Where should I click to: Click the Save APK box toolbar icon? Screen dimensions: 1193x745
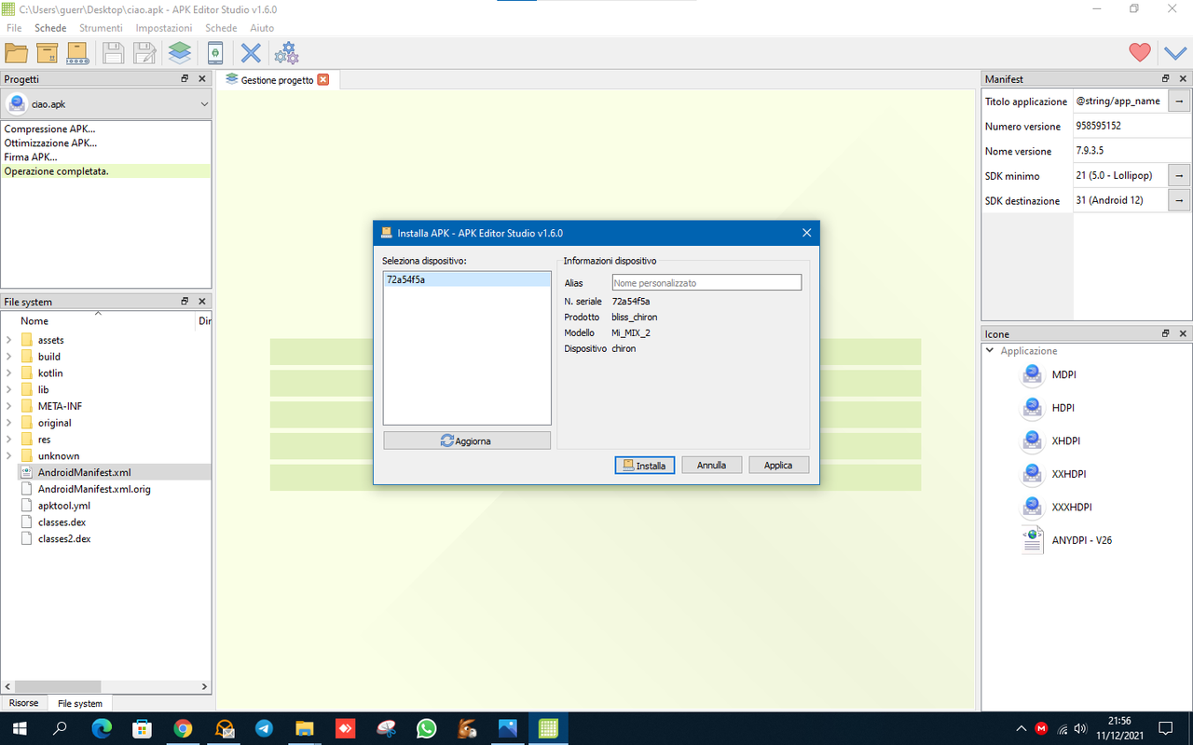coord(47,53)
